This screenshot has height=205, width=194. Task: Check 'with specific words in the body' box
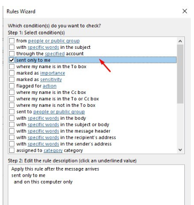[12, 118]
